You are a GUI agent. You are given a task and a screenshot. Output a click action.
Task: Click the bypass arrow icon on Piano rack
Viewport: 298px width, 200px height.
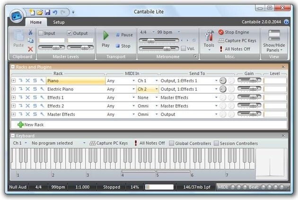pyautogui.click(x=20, y=80)
